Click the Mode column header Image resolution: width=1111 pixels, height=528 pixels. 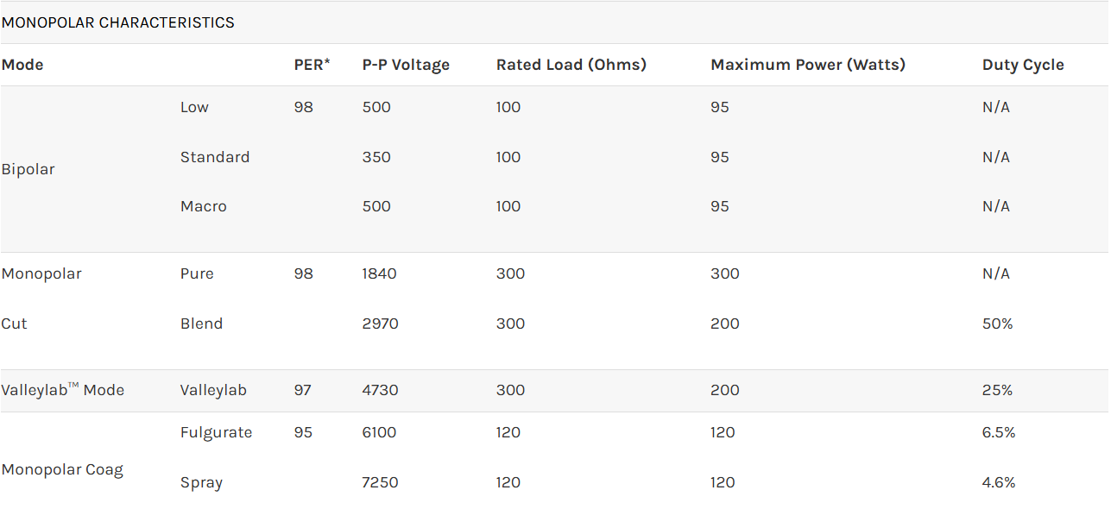(22, 65)
